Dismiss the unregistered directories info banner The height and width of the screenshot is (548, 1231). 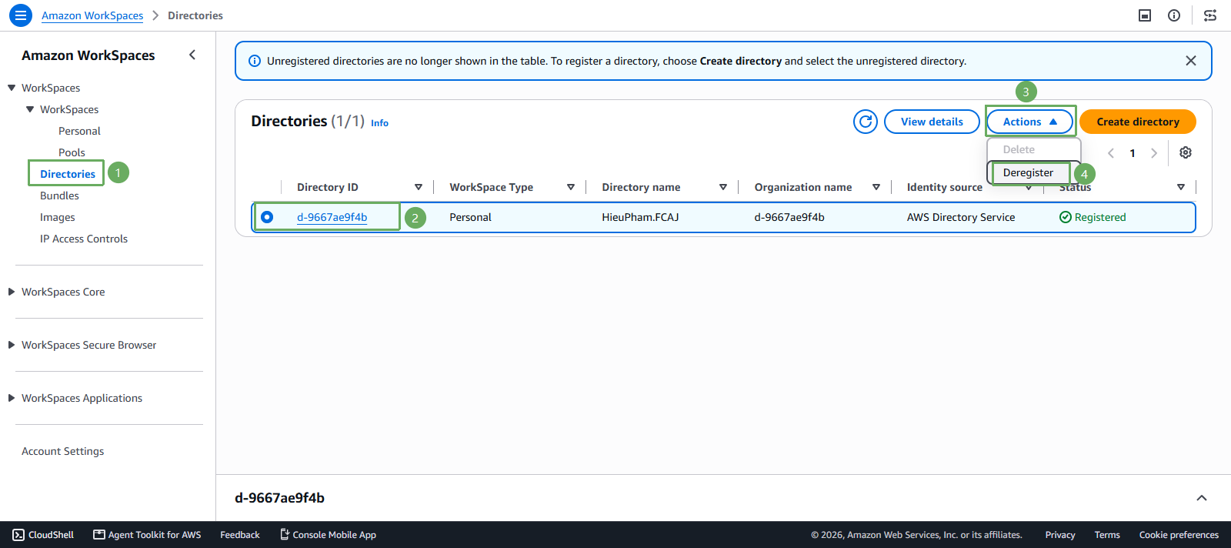1190,61
